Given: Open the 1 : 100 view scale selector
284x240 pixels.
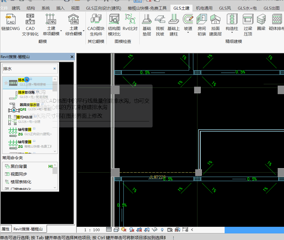Looking at the screenshot, I should [x=92, y=230].
